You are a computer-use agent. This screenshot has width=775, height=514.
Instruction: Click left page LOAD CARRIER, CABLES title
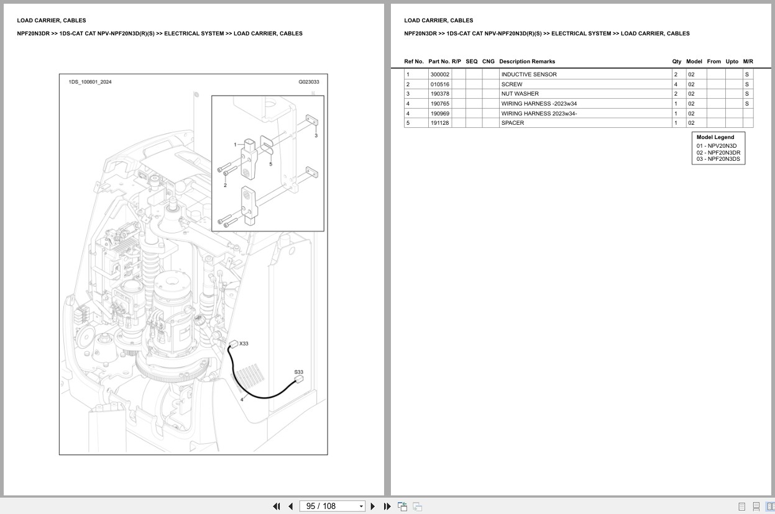click(x=52, y=20)
